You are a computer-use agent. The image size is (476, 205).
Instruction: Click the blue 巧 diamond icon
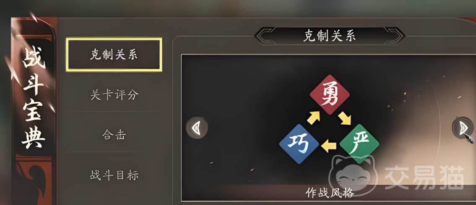pos(299,144)
